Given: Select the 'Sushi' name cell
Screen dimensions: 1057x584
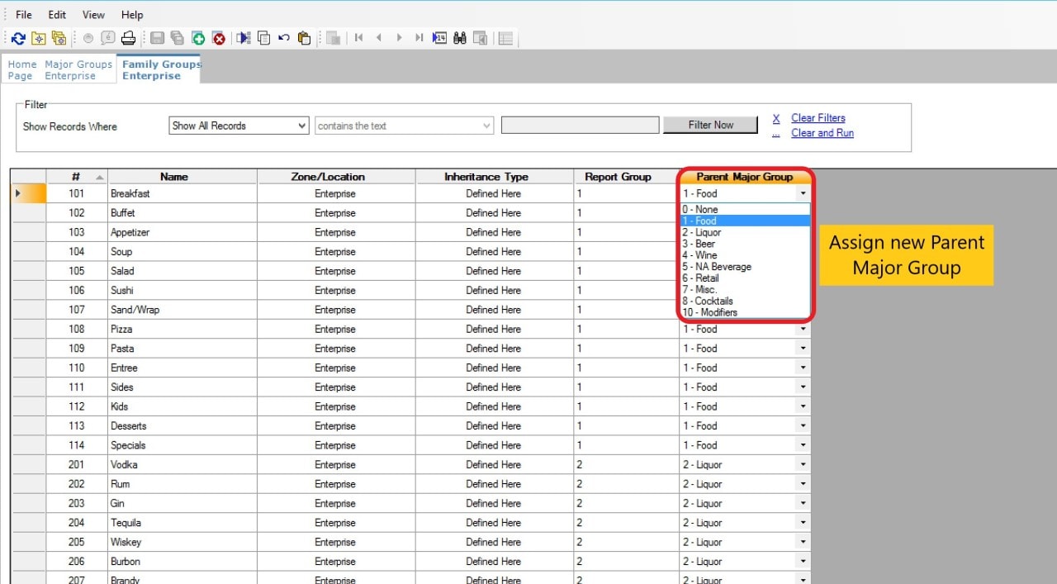Looking at the screenshot, I should click(182, 290).
